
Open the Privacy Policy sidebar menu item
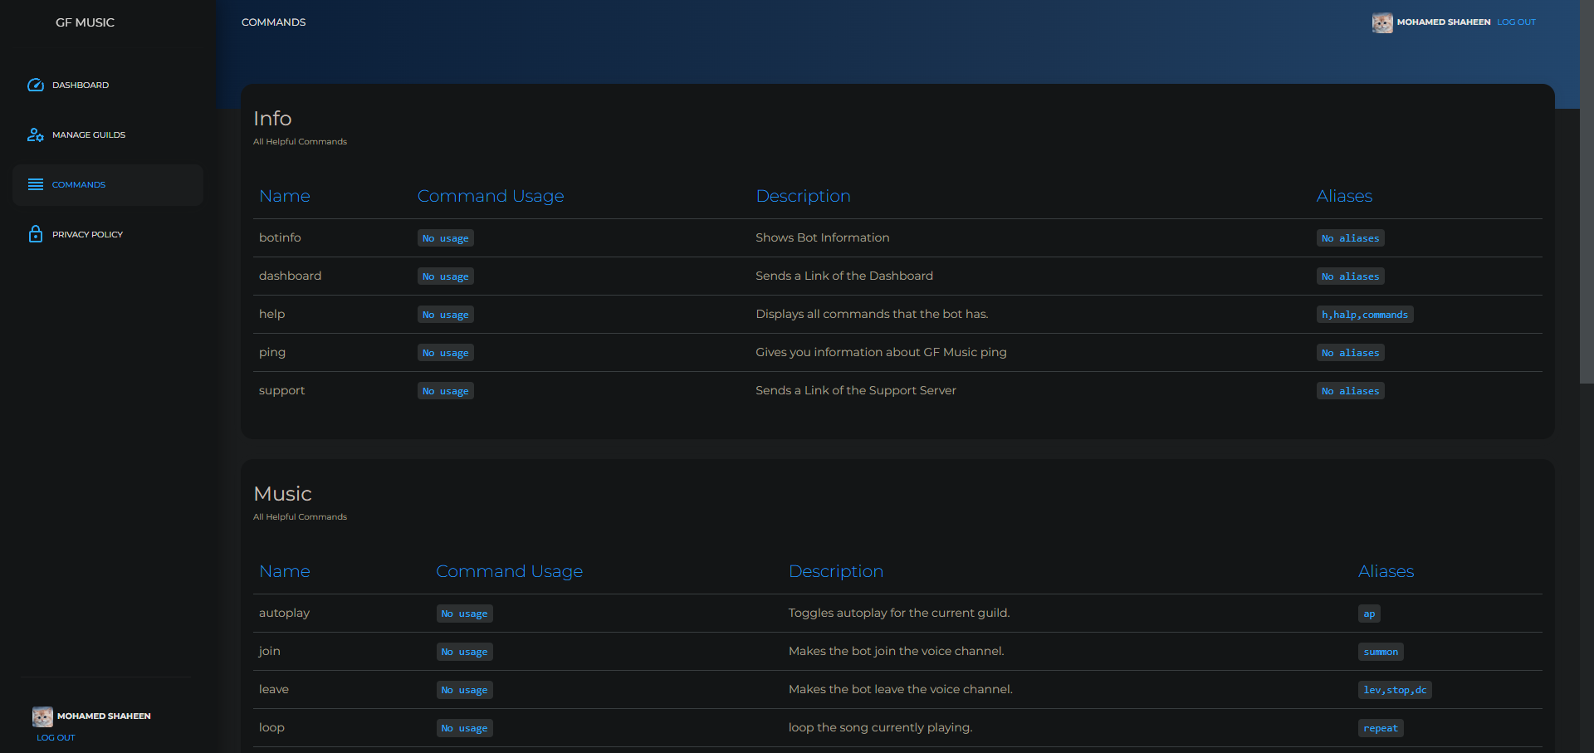(108, 234)
